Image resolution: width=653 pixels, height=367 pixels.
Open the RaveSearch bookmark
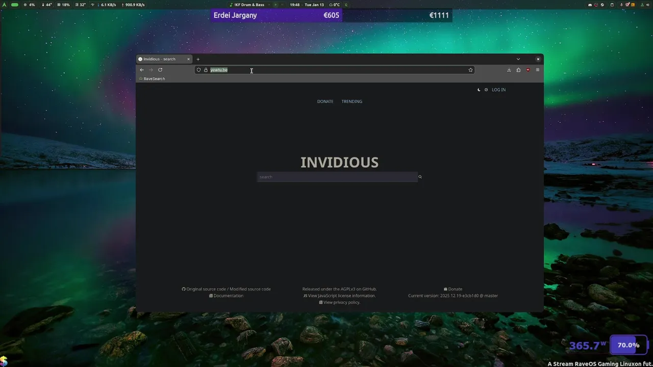[x=152, y=79]
